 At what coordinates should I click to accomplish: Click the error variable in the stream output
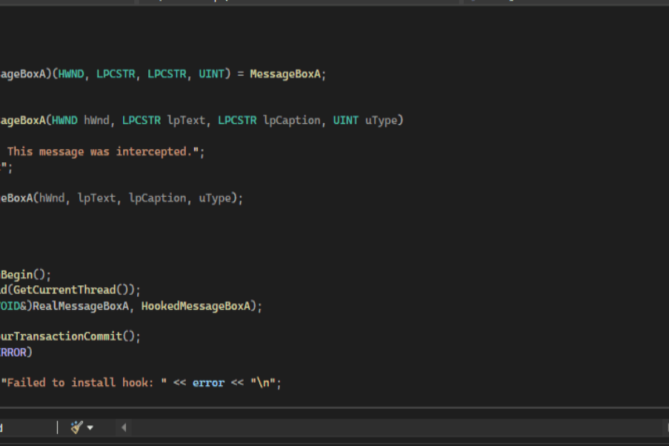point(208,382)
